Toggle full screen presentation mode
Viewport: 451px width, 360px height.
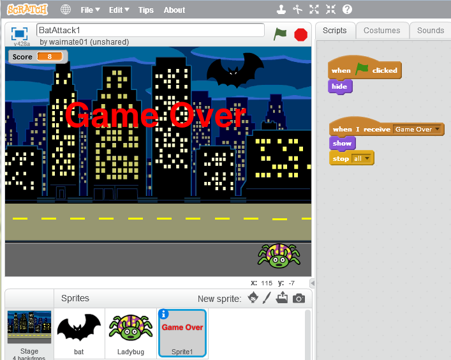tap(19, 34)
